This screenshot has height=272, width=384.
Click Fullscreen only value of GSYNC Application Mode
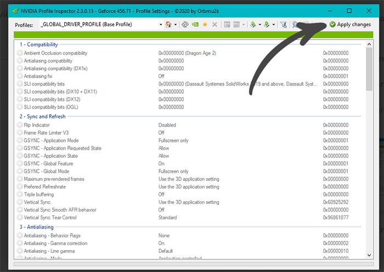click(x=173, y=140)
